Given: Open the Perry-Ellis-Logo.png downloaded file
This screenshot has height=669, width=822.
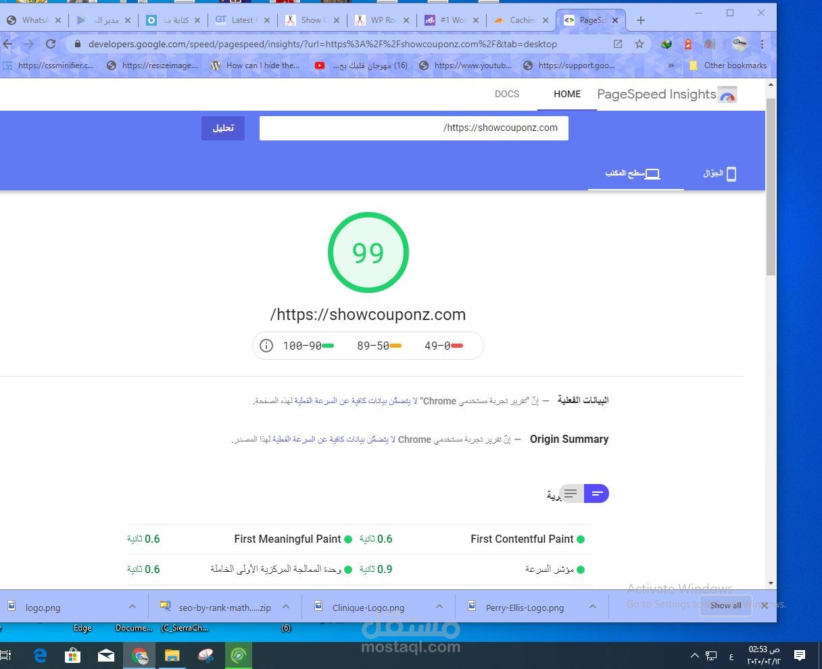Looking at the screenshot, I should (525, 608).
